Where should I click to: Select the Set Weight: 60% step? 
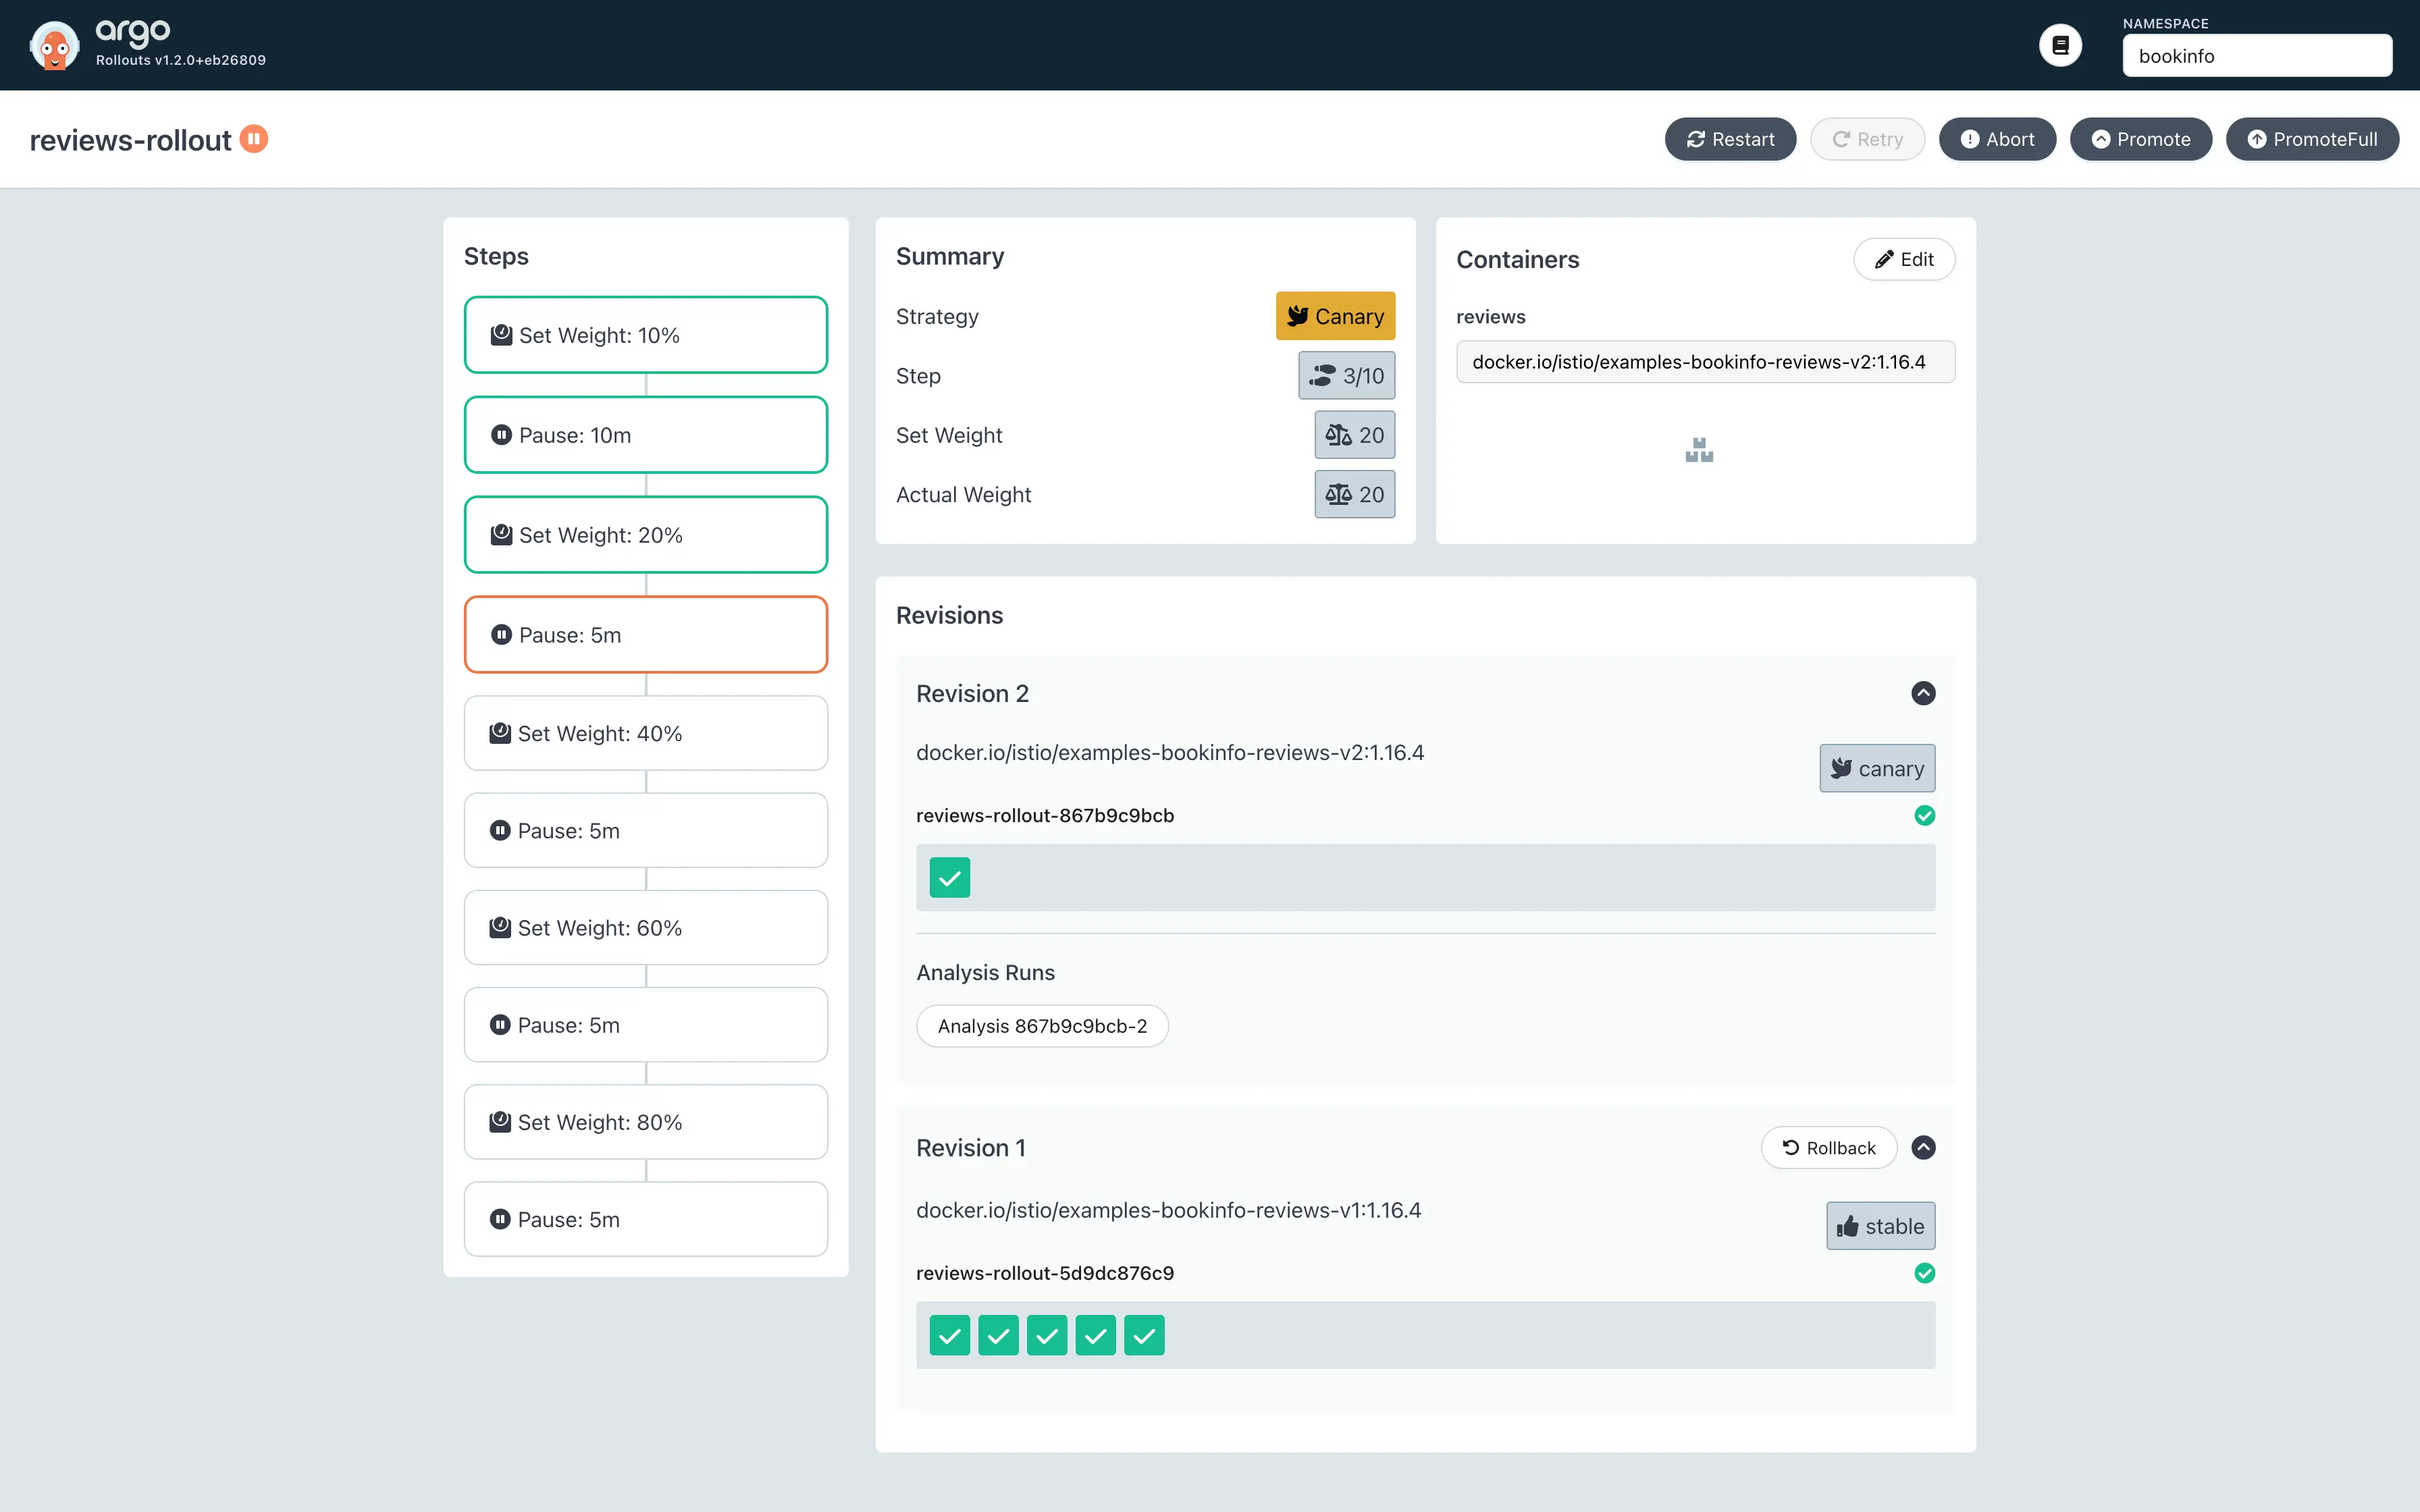click(x=646, y=928)
